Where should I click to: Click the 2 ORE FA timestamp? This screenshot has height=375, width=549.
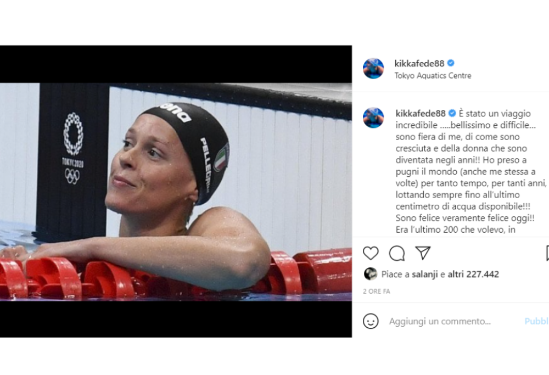point(377,292)
